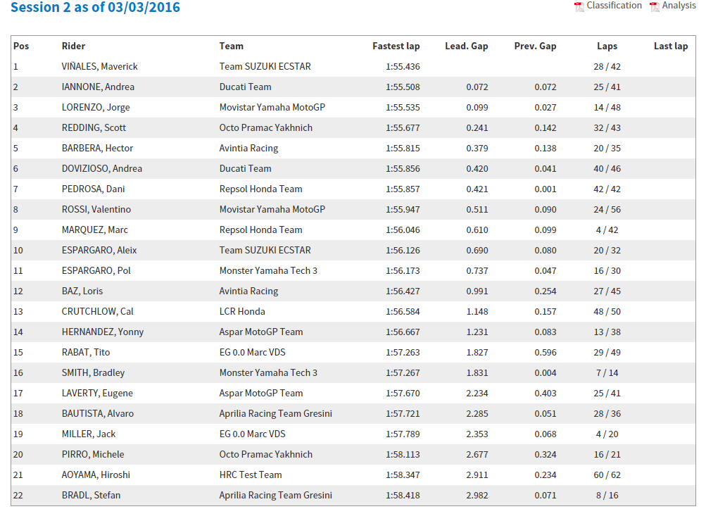Click the Lead. Gap column header
The height and width of the screenshot is (509, 706).
pyautogui.click(x=466, y=46)
